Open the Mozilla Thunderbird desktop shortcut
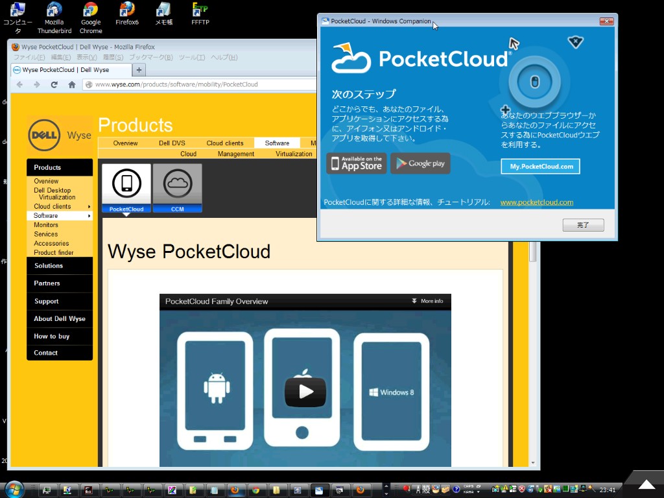Screen dimensions: 664x498 [x=54, y=18]
